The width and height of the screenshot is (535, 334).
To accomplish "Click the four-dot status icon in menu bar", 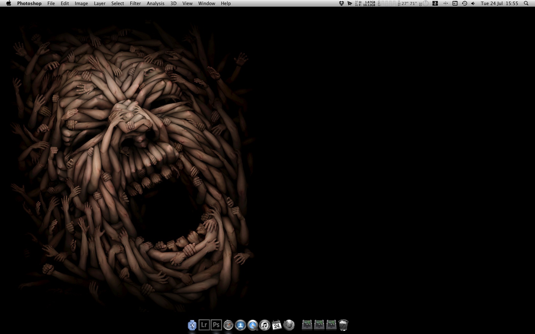I will click(x=446, y=3).
